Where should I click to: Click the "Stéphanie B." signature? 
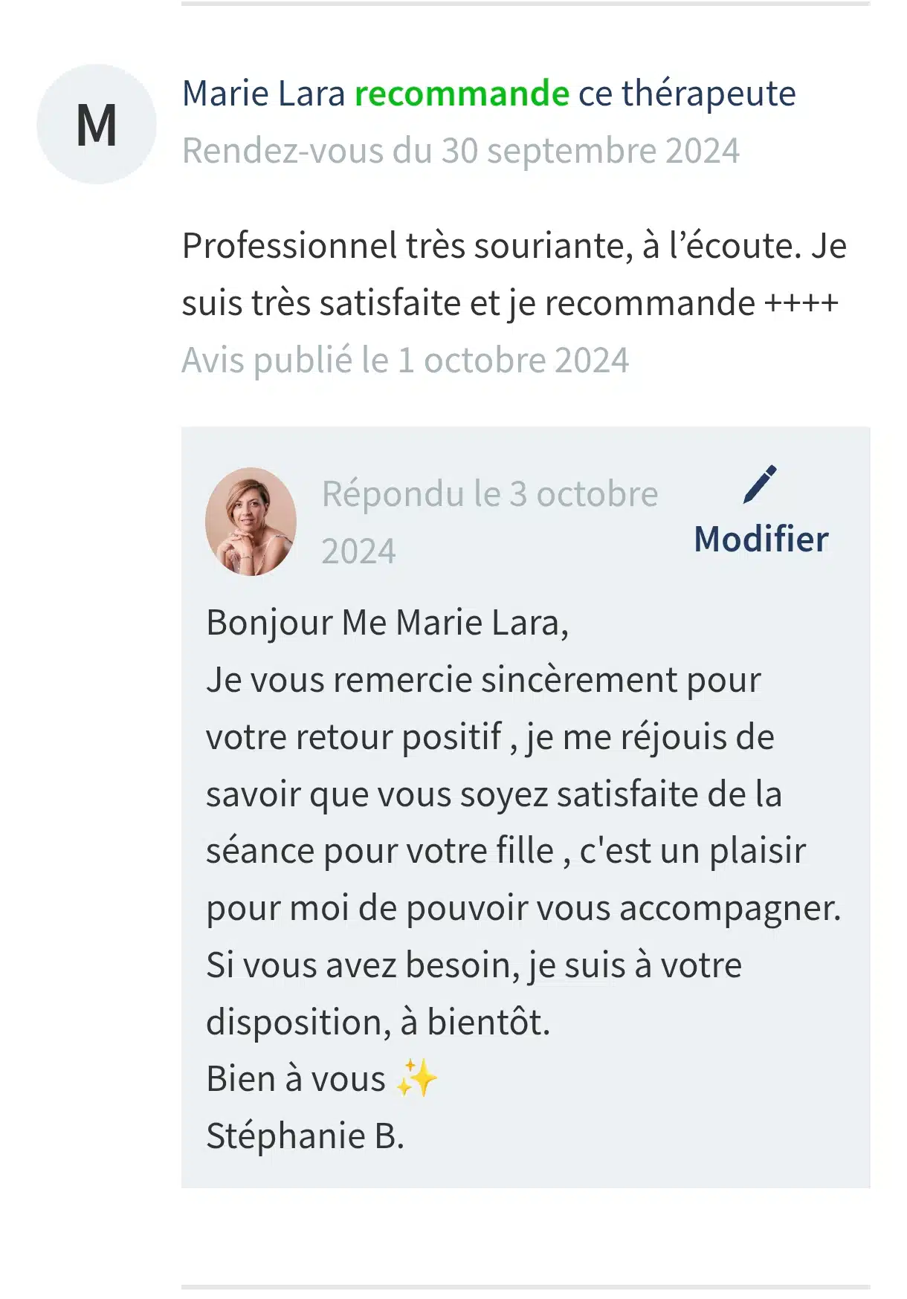[305, 1136]
